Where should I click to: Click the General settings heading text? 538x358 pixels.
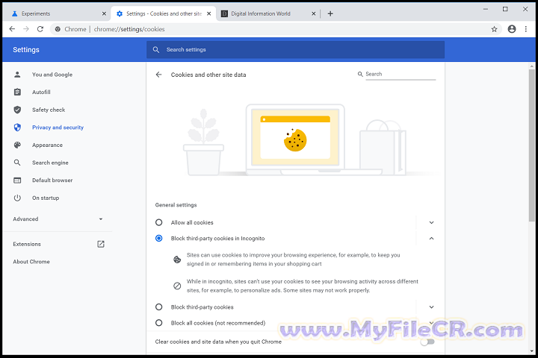176,205
